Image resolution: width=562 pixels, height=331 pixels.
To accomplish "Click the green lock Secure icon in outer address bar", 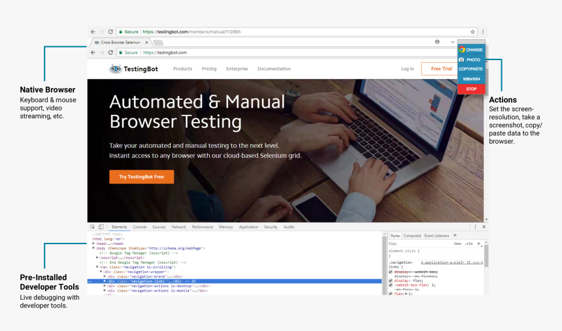I will pos(121,32).
